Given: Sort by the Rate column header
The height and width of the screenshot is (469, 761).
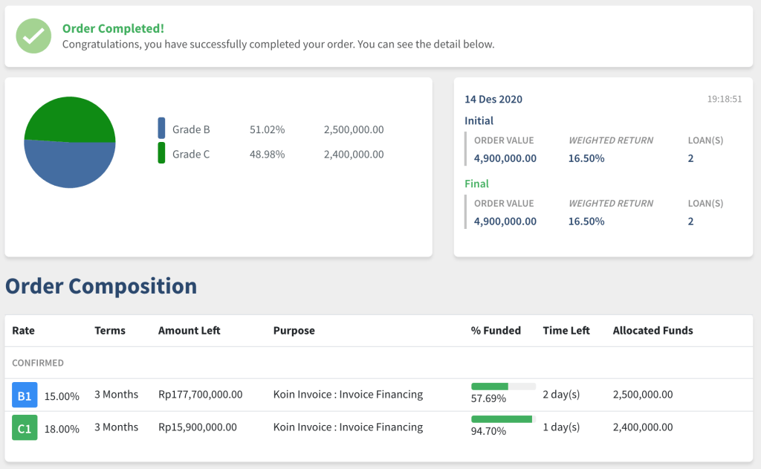Looking at the screenshot, I should (x=24, y=331).
